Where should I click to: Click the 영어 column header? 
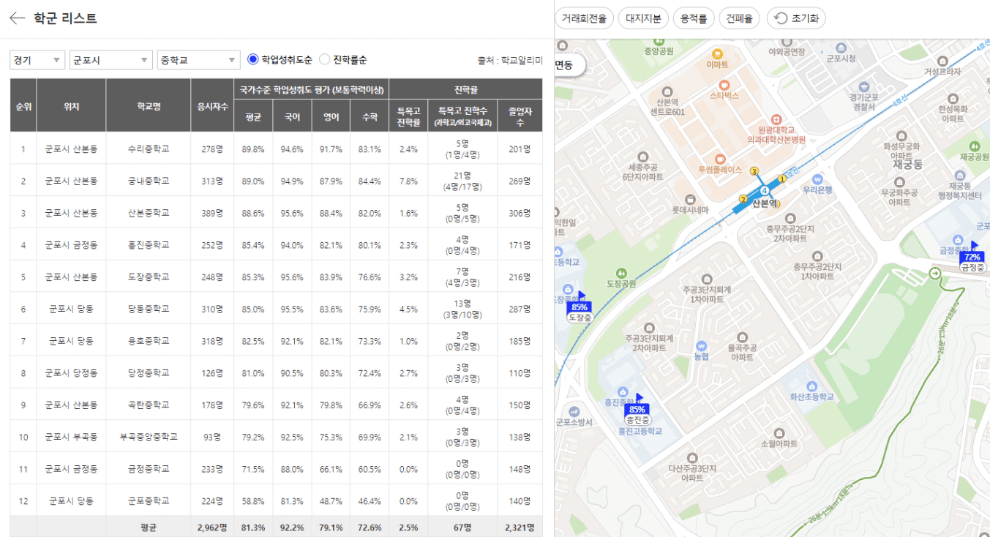331,116
